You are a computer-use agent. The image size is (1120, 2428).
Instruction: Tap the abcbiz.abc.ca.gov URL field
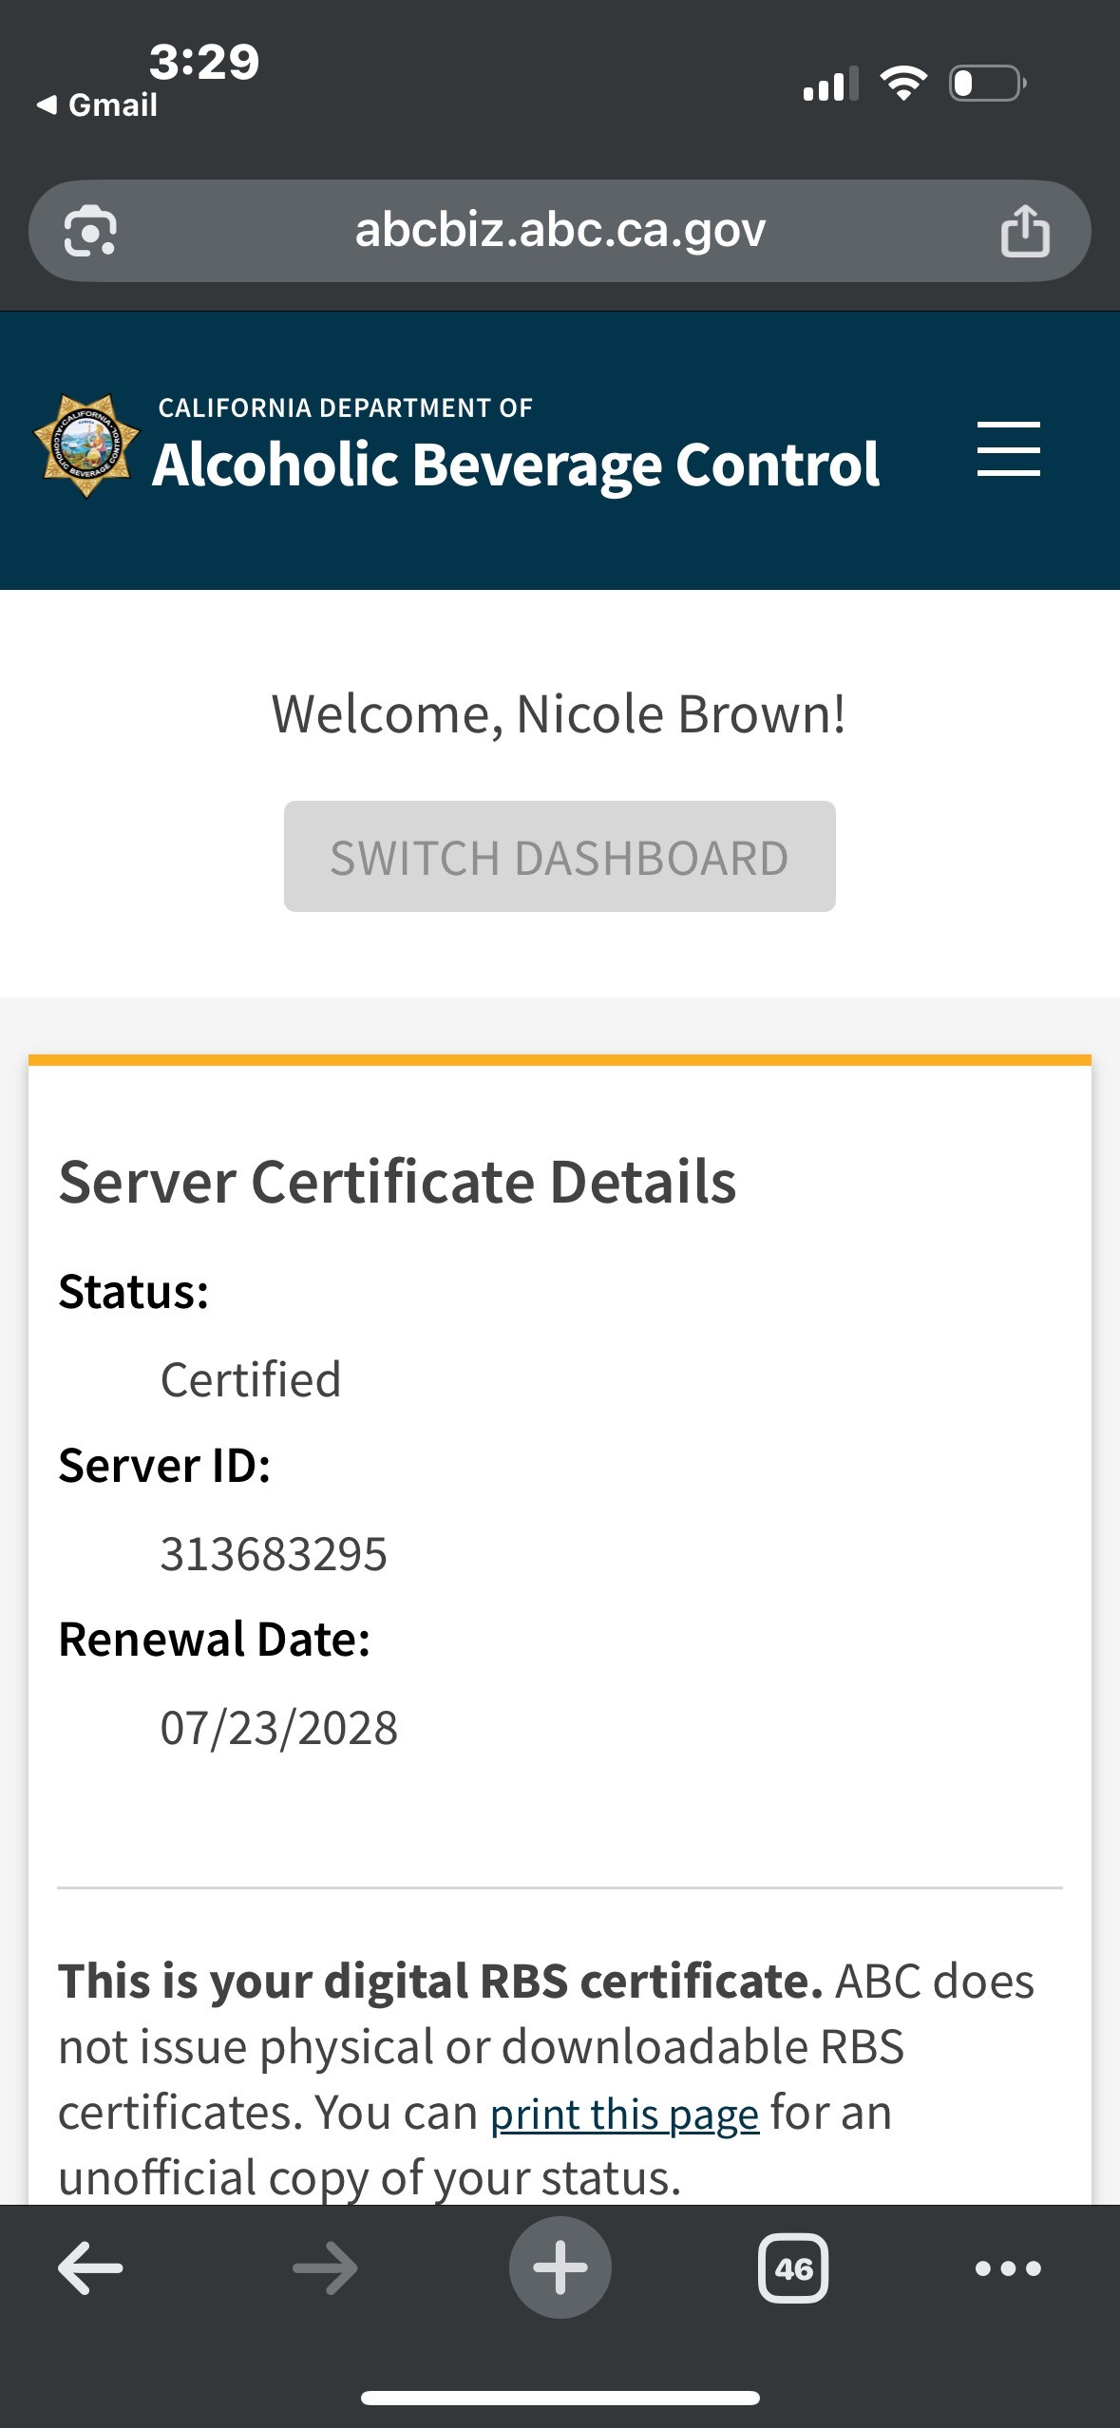click(x=560, y=231)
